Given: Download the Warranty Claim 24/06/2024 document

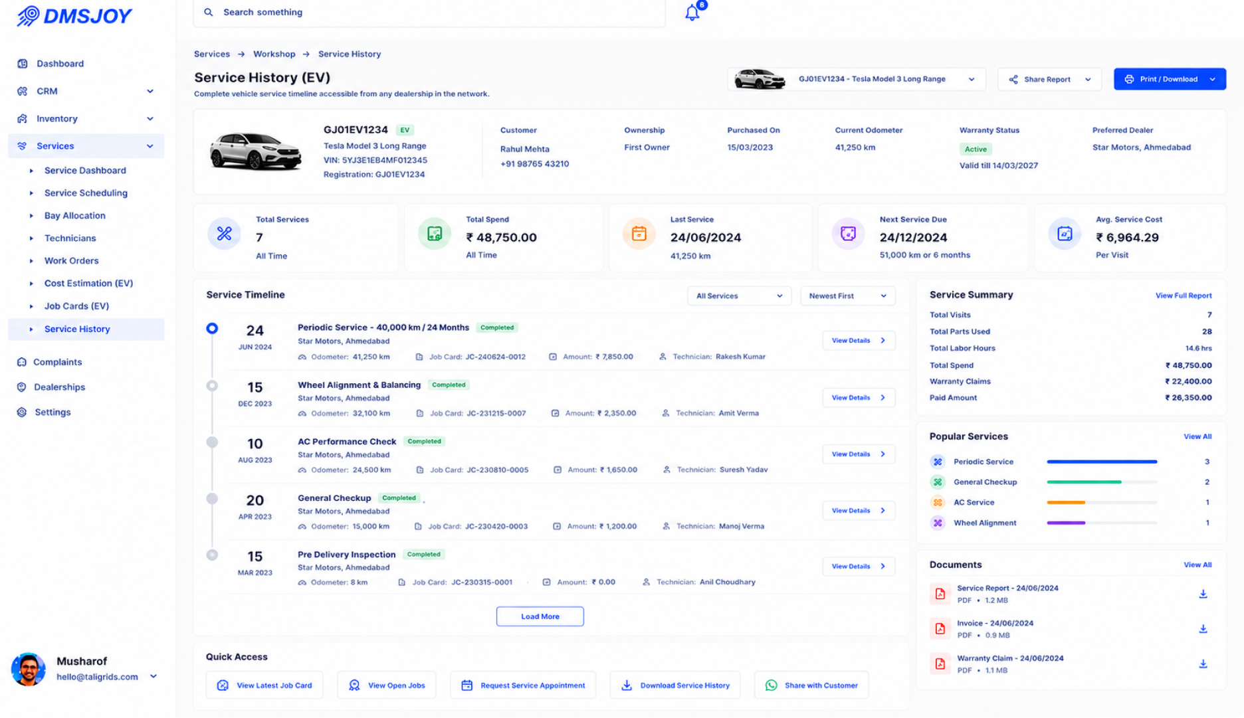Looking at the screenshot, I should [1203, 664].
